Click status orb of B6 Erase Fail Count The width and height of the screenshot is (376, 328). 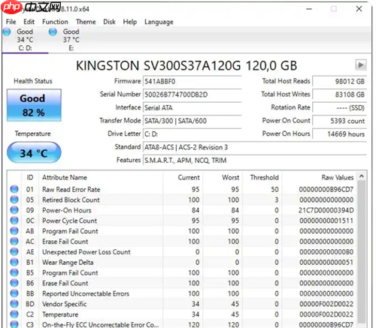click(x=14, y=283)
